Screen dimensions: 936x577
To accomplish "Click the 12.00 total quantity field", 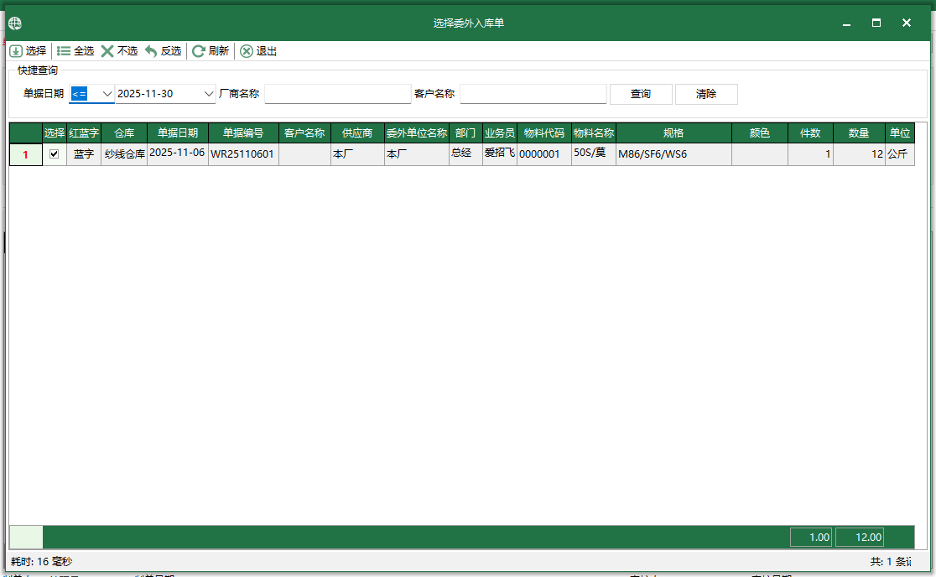I will tap(859, 537).
